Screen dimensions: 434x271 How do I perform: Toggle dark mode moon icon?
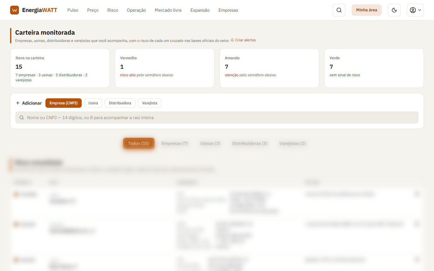tap(394, 10)
